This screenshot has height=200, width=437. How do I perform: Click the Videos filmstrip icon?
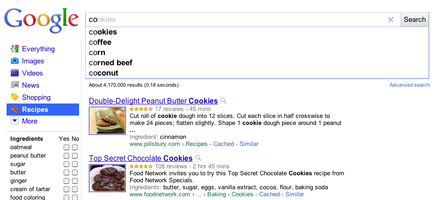15,73
